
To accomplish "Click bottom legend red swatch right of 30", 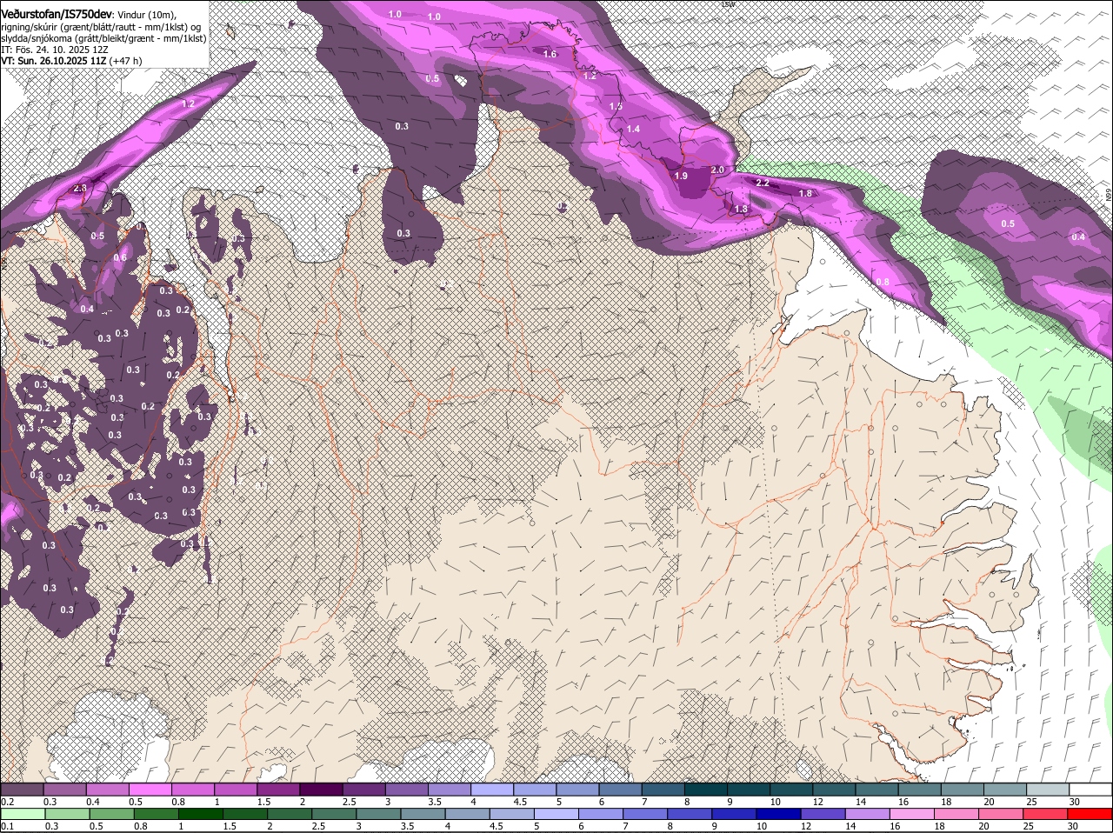I will coord(1090,815).
